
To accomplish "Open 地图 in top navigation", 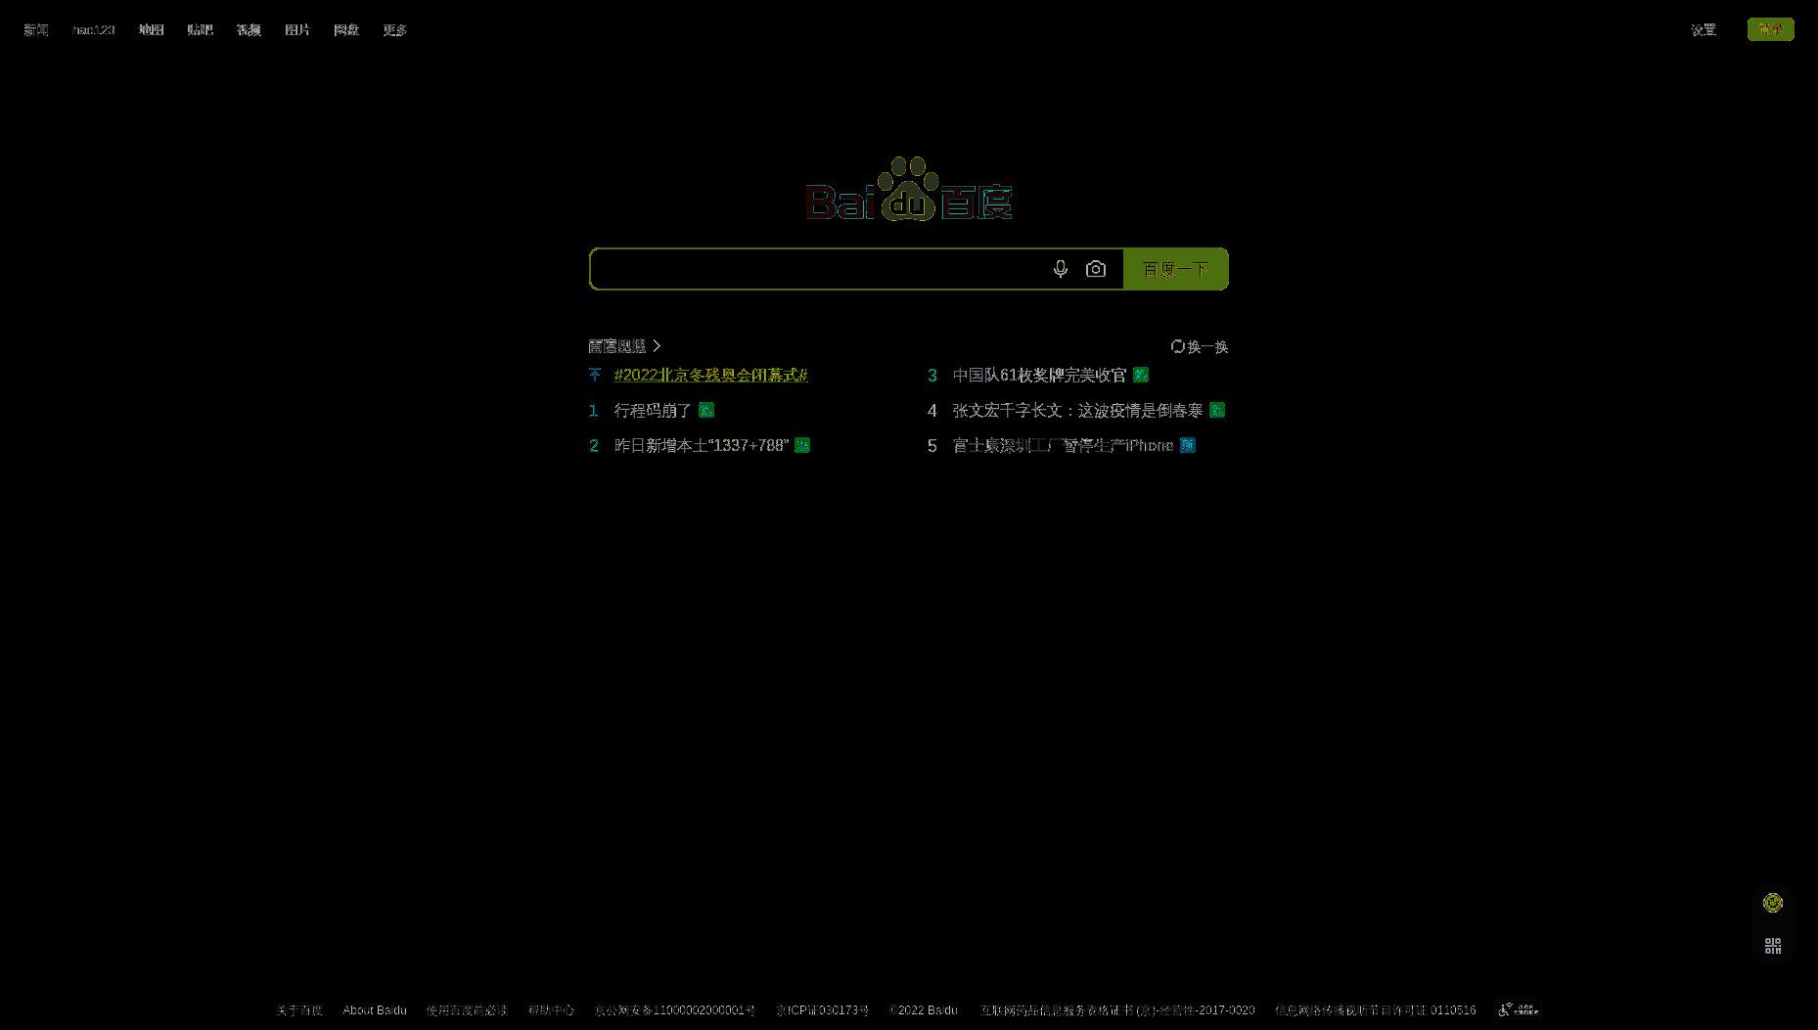I will pyautogui.click(x=151, y=30).
